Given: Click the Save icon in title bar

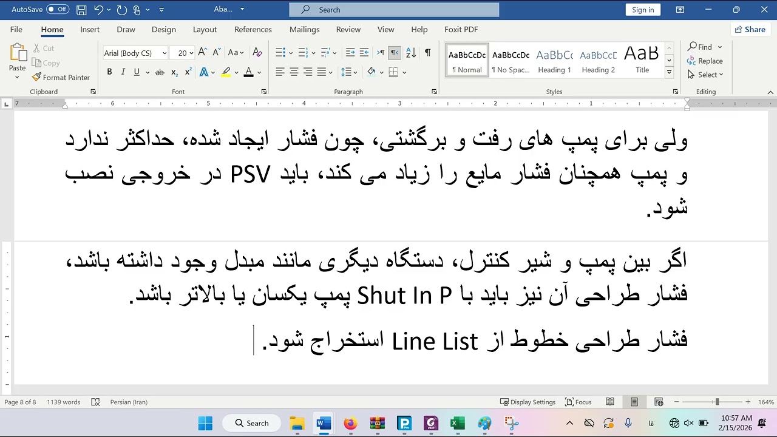Looking at the screenshot, I should [x=81, y=10].
